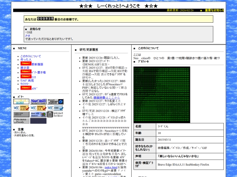Click the NeoCities banner badge
This screenshot has width=237, height=177.
(38, 101)
